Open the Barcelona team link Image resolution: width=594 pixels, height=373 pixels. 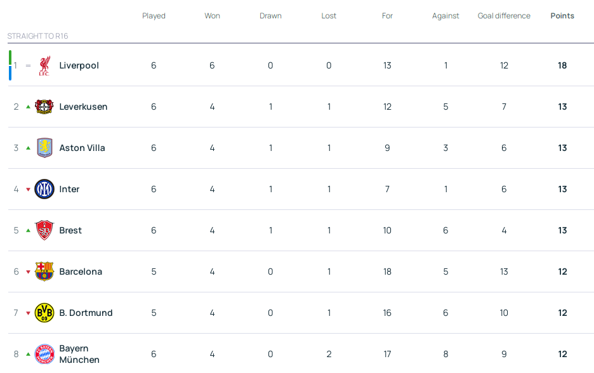tap(81, 272)
